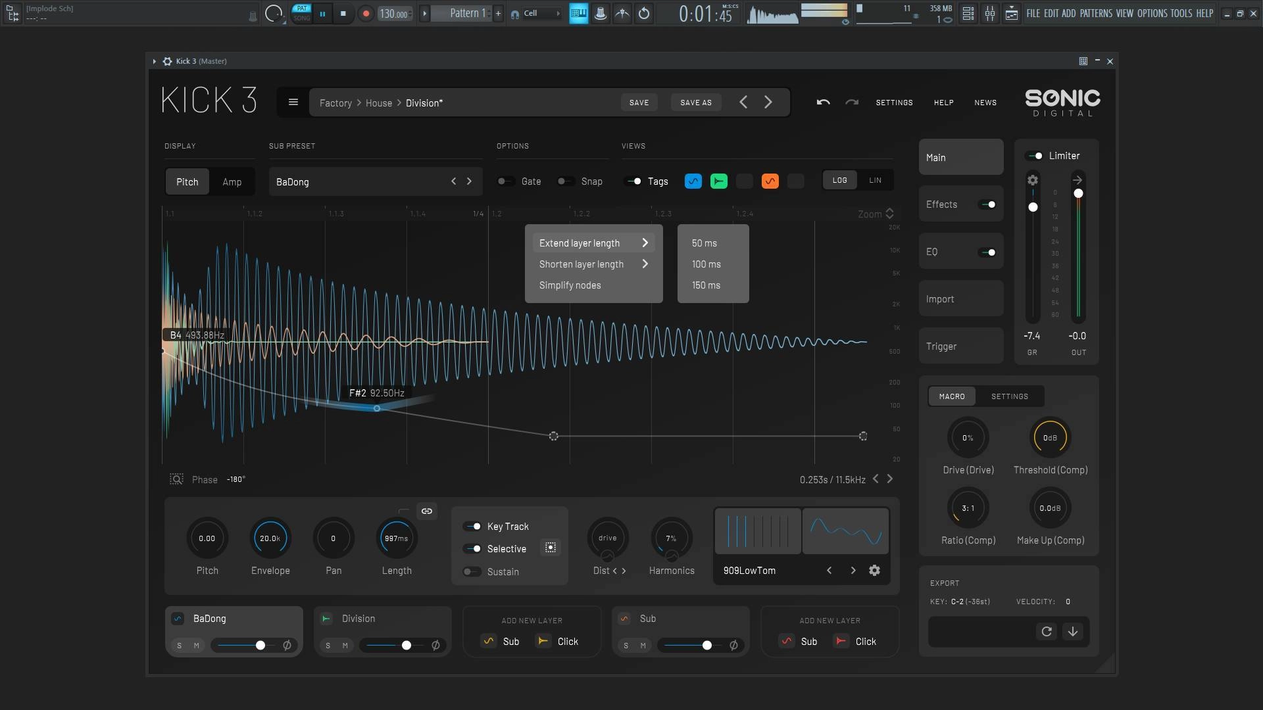
Task: Select Simplify nodes menu entry
Action: click(x=593, y=285)
